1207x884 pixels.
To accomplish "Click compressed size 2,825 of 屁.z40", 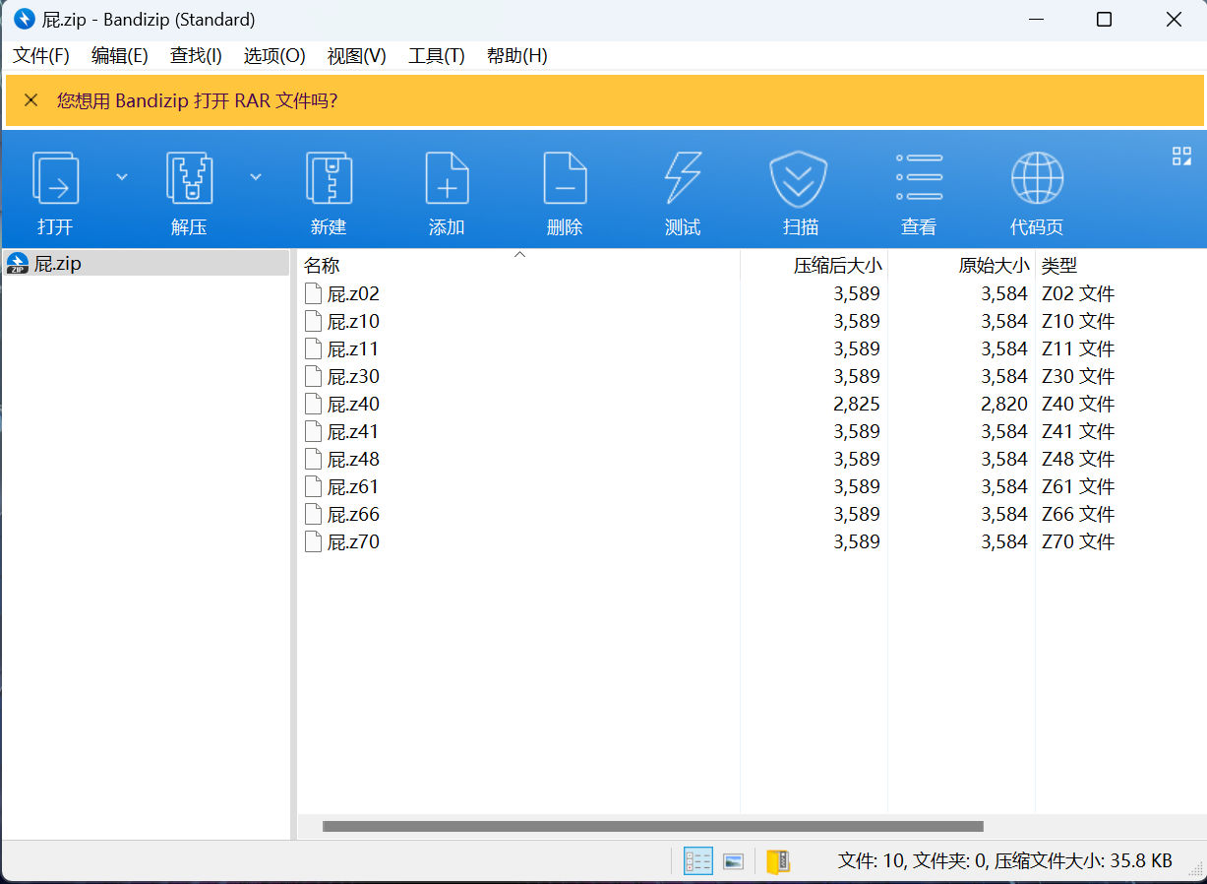I will (857, 404).
